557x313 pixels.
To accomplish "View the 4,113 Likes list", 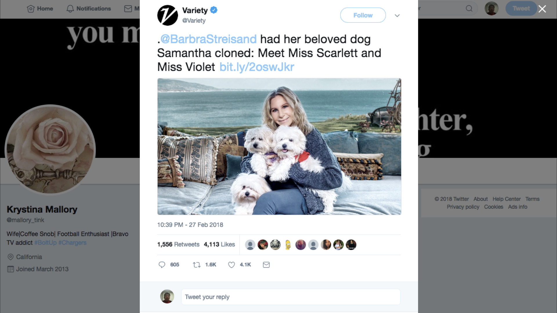I will pyautogui.click(x=219, y=244).
